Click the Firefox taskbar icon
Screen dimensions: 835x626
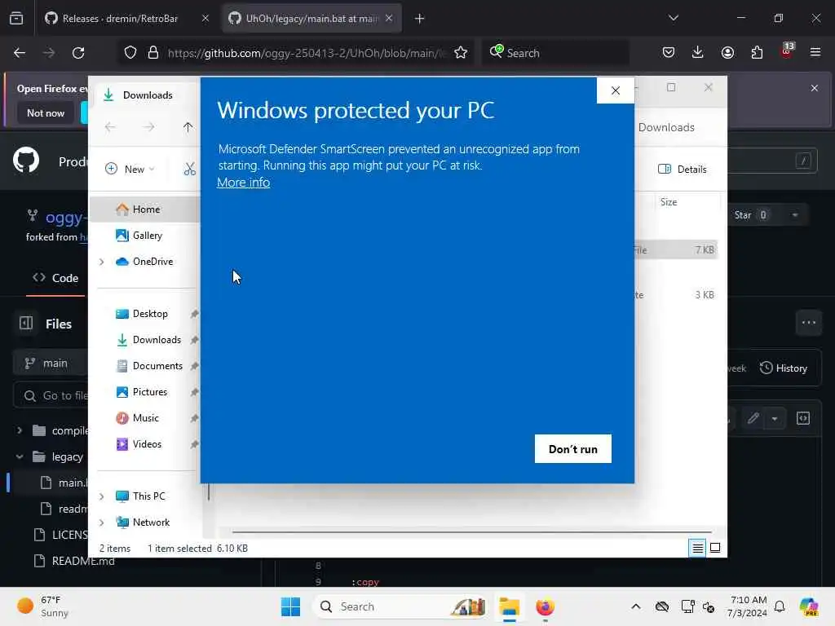pos(545,606)
